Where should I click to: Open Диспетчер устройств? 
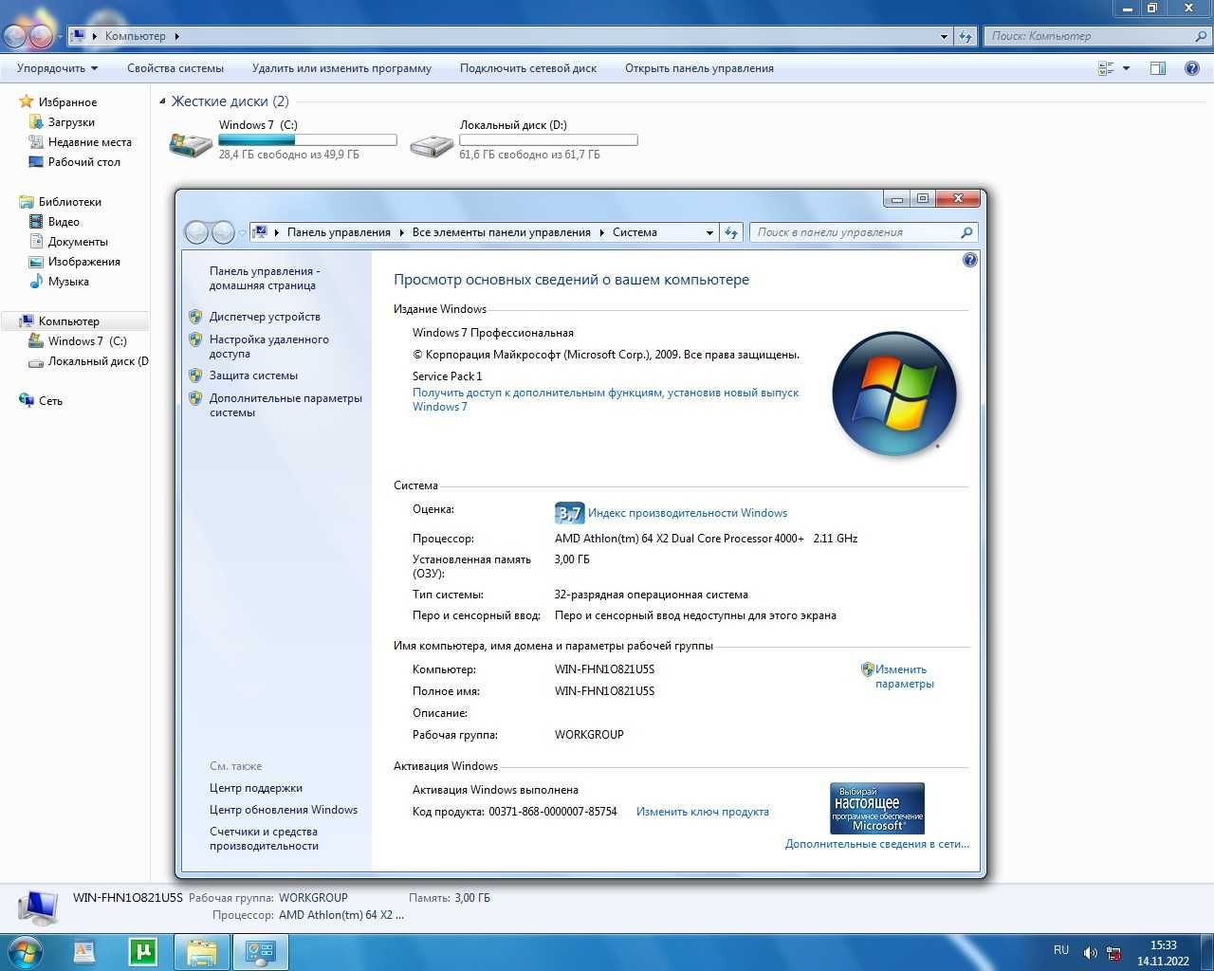click(265, 317)
